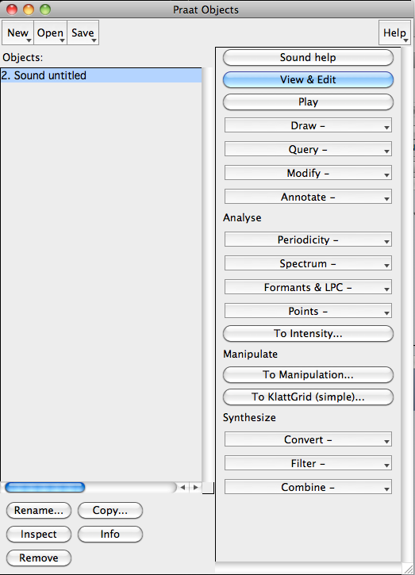Screen dimensions: 415x575
Task: Open the Modify dropdown
Action: coord(308,173)
